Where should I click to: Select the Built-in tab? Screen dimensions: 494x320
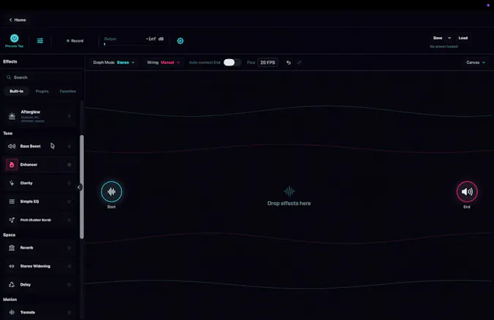[16, 91]
